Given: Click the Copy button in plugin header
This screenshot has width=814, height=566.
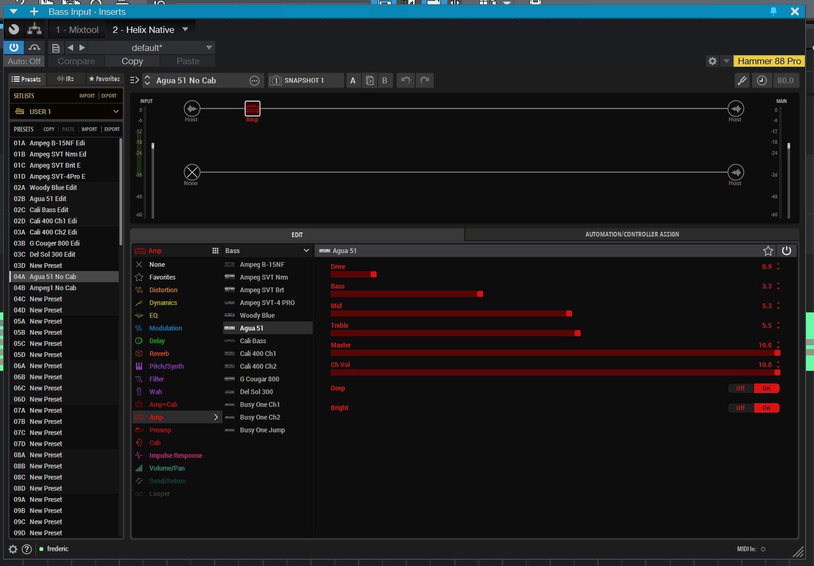Looking at the screenshot, I should point(132,62).
